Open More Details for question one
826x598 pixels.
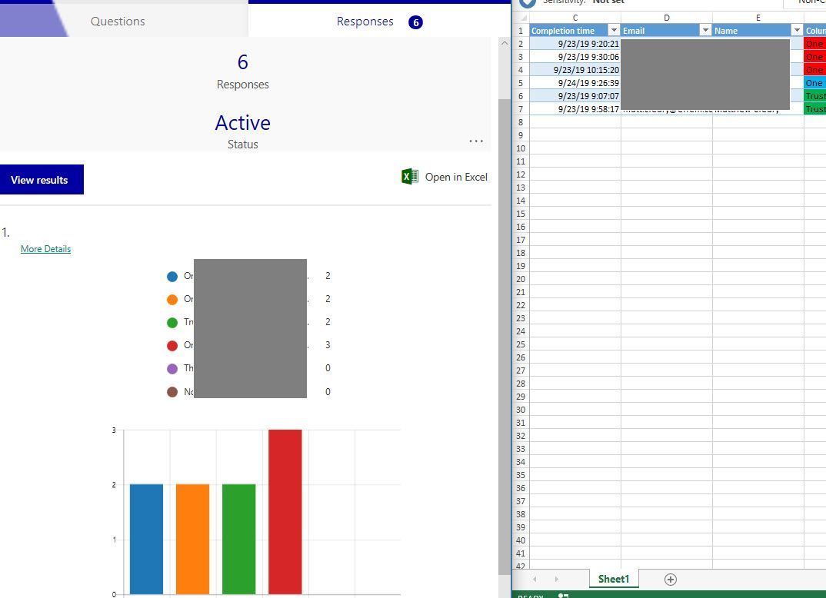[x=45, y=248]
